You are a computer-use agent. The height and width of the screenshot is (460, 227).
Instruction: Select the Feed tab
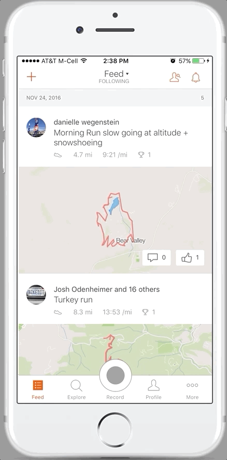click(x=38, y=389)
